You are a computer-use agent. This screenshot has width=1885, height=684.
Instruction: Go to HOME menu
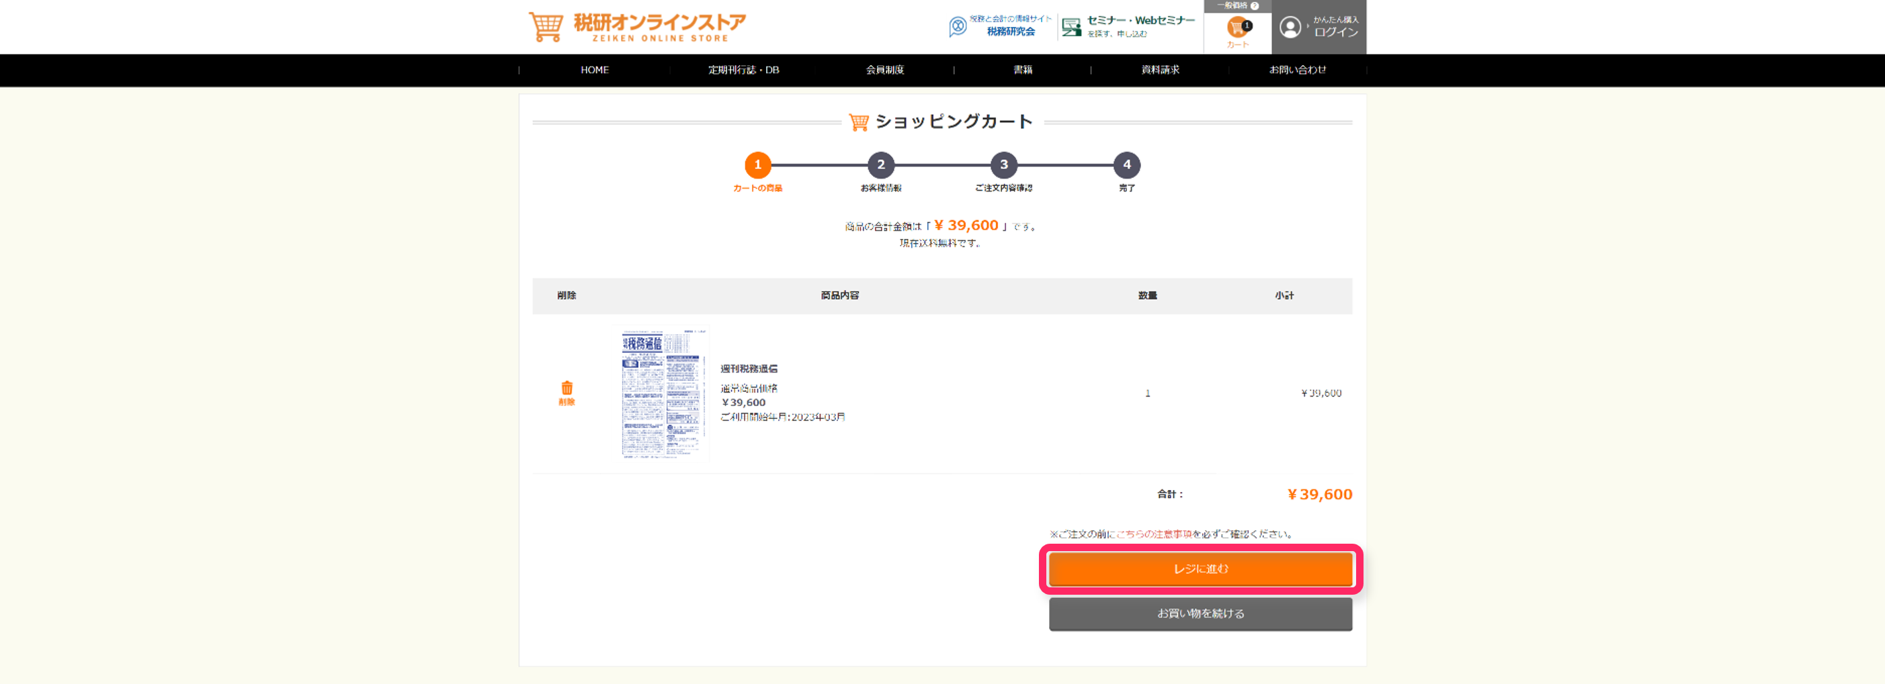[594, 70]
